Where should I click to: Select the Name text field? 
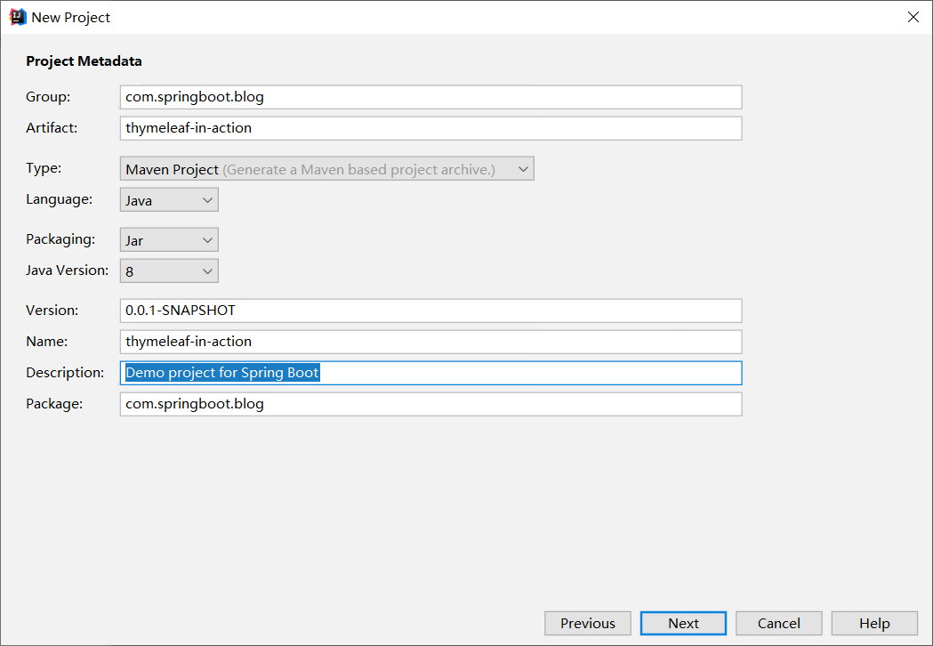coord(430,342)
